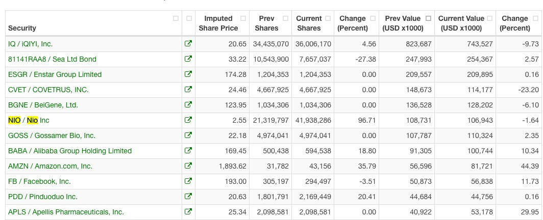Screen dimensions: 543x220
Task: Open external link icon for COVETRUS row
Action: click(x=188, y=89)
